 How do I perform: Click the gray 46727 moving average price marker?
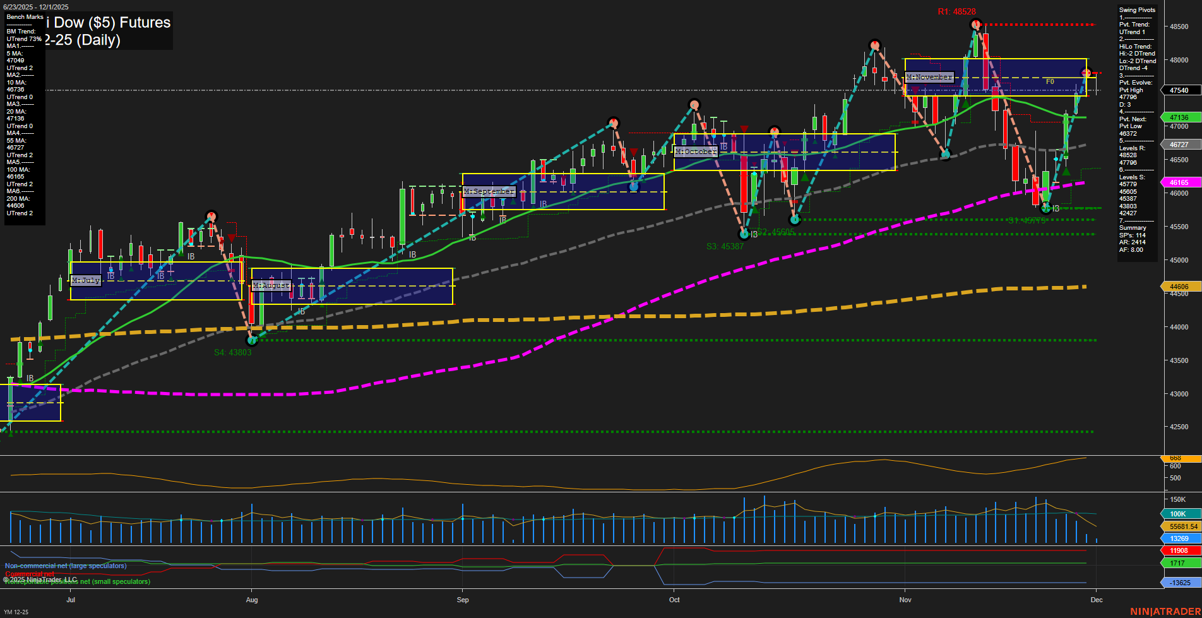click(1180, 144)
